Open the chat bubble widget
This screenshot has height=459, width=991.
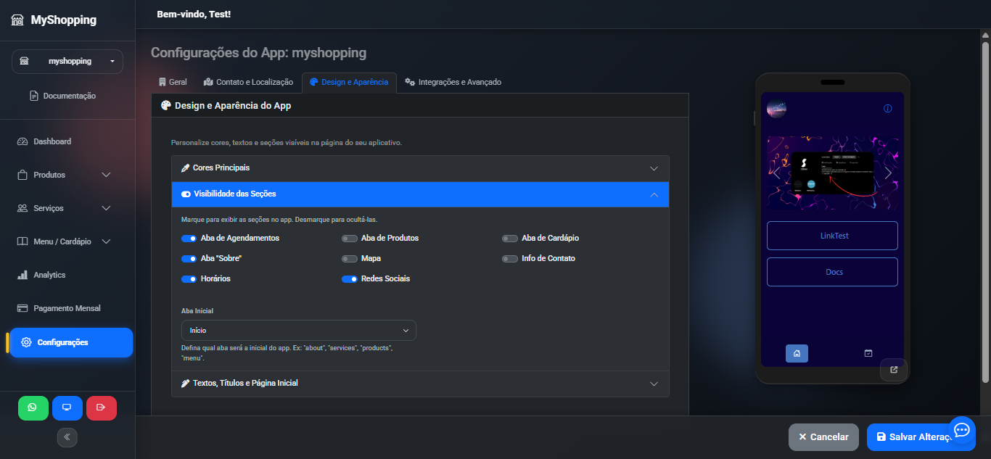pyautogui.click(x=962, y=430)
